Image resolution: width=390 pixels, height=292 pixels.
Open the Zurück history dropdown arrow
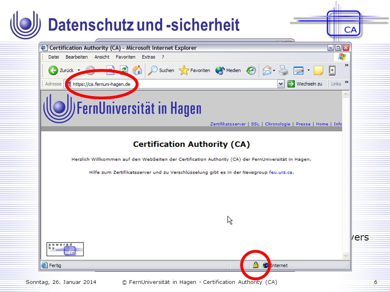pos(79,70)
